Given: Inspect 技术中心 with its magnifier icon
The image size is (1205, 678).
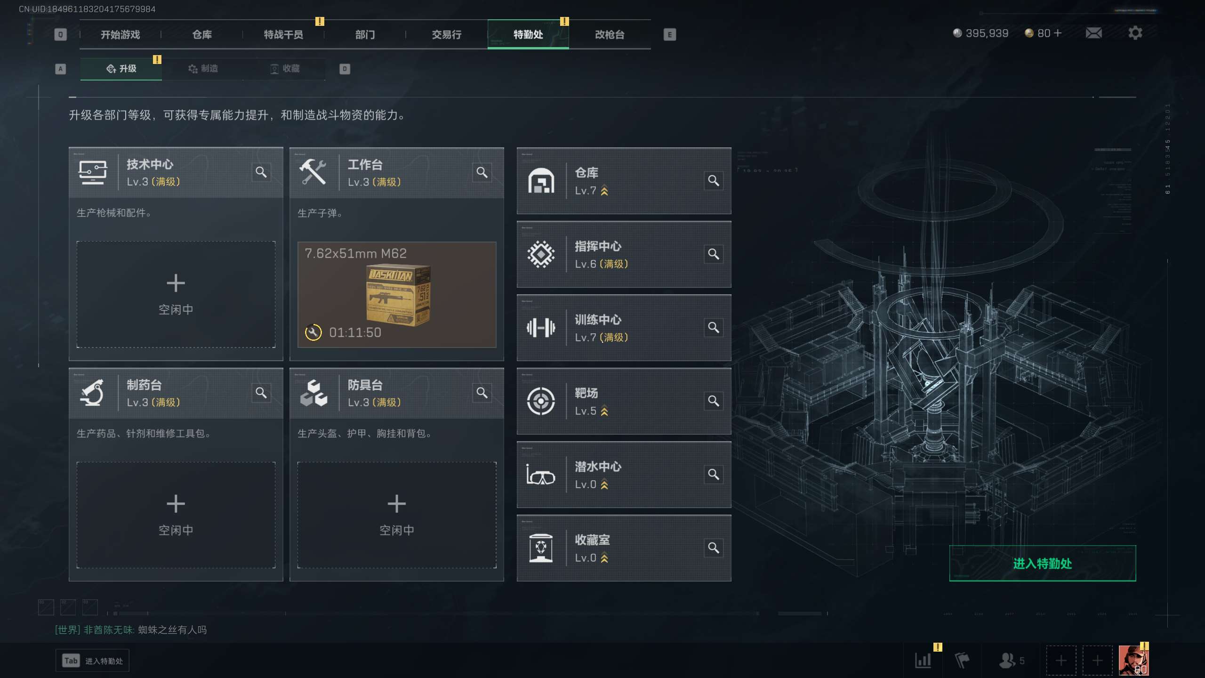Looking at the screenshot, I should (x=261, y=172).
